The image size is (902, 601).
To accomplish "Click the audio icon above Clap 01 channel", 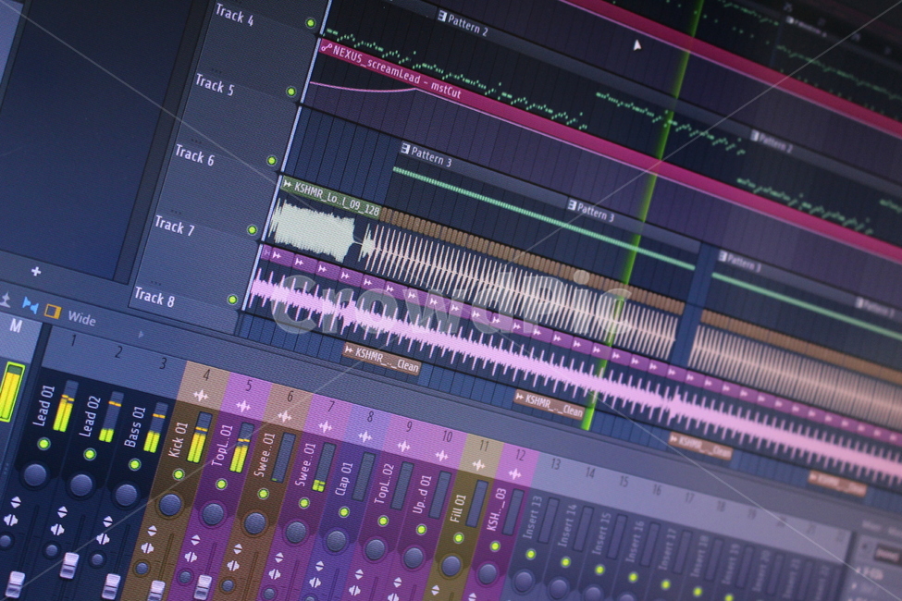I will point(365,436).
